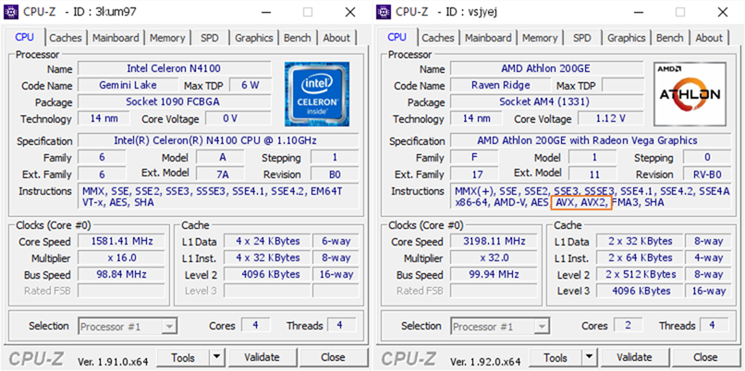Click the 4 x 24 KBytes L1 Data value
This screenshot has height=371, width=745.
(267, 241)
